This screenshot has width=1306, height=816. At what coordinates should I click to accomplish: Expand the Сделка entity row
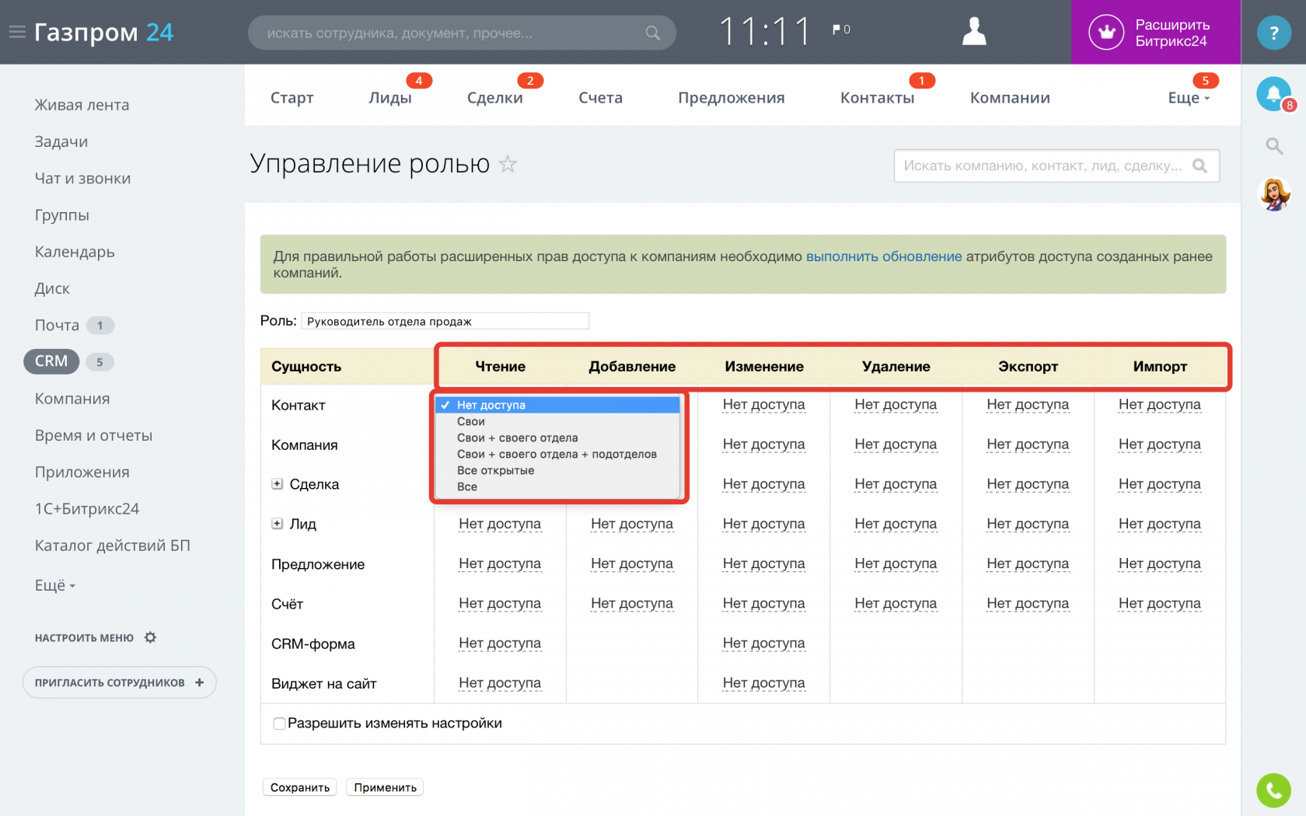pyautogui.click(x=277, y=483)
